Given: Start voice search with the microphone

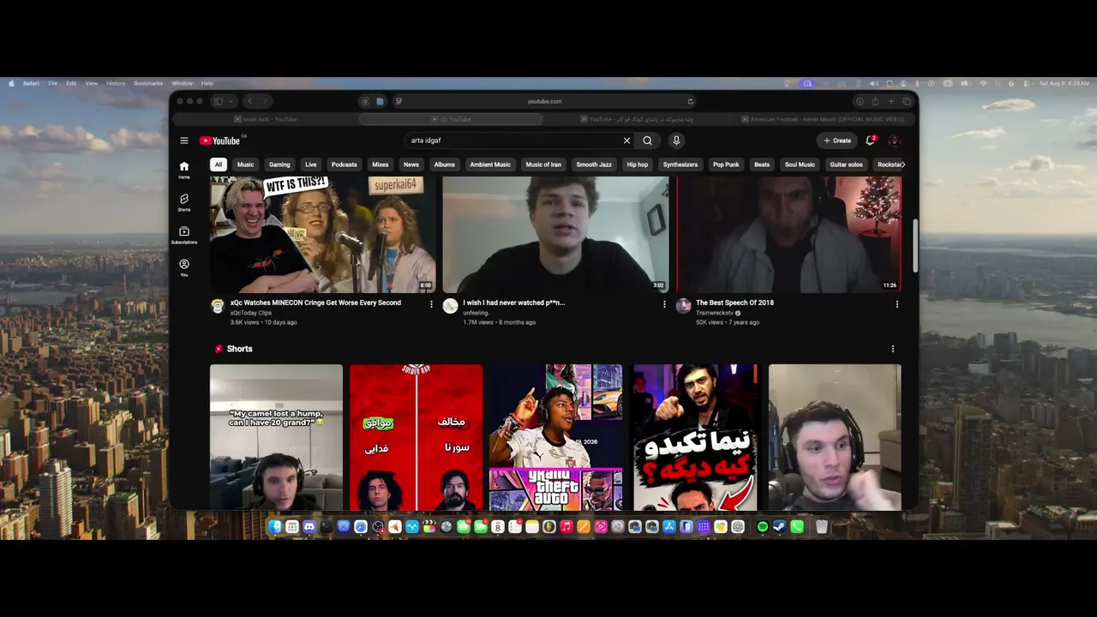Looking at the screenshot, I should 676,141.
